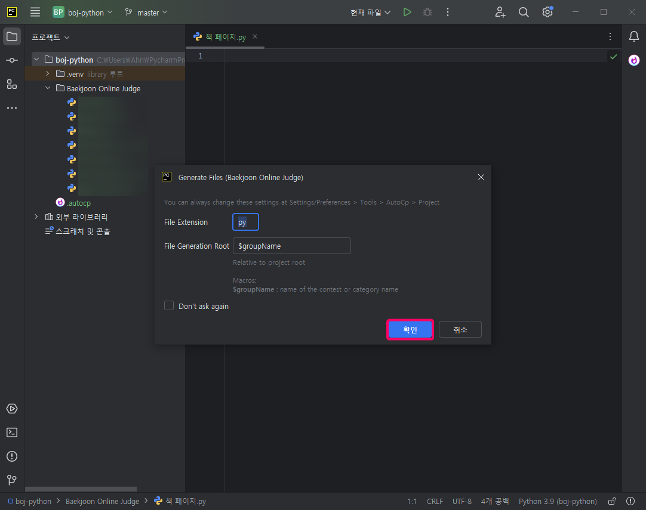Click the 1:1 cursor position indicator
This screenshot has width=646, height=510.
412,502
